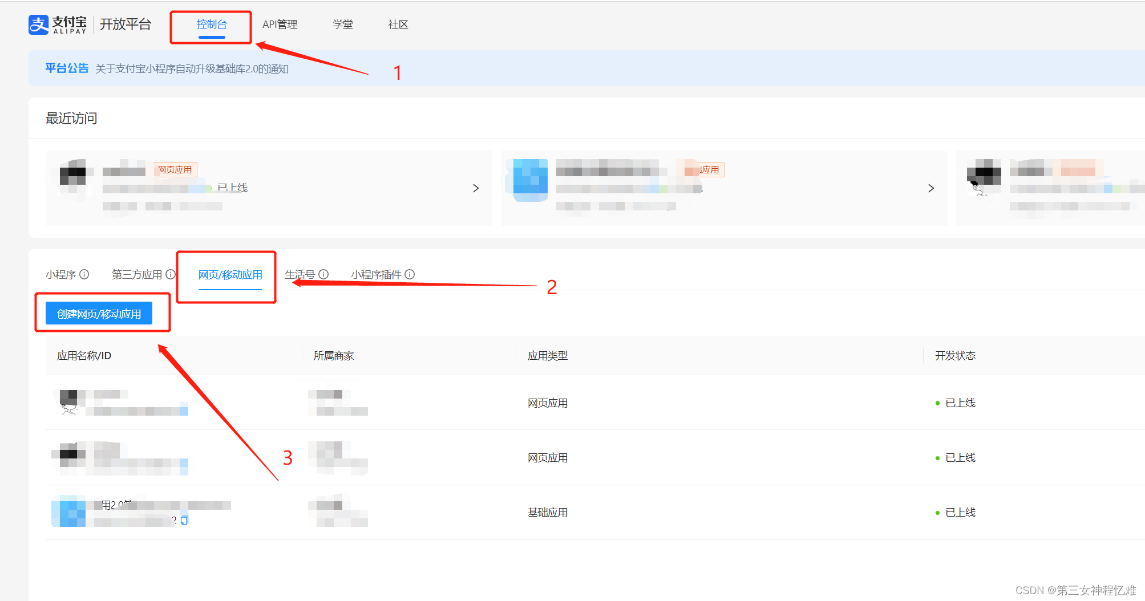Click the info icon beside 小程序

pyautogui.click(x=84, y=274)
